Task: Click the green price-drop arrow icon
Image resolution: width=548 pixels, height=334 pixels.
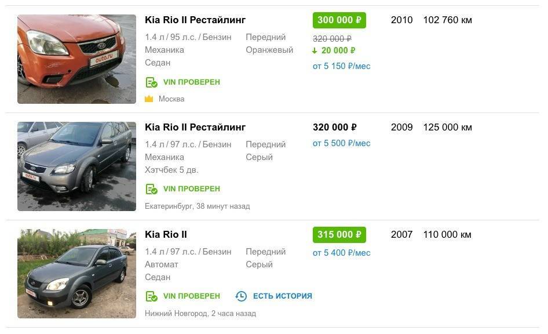Action: coord(315,50)
